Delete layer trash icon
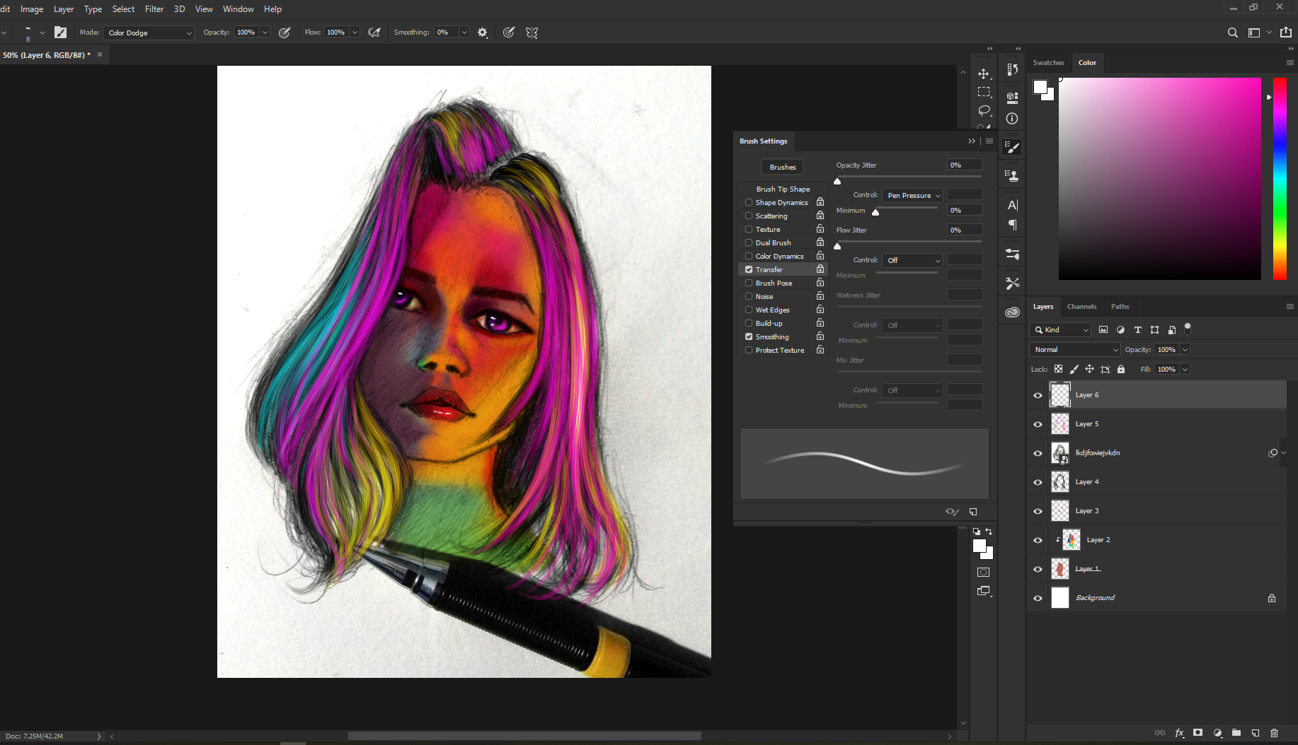The height and width of the screenshot is (745, 1298). point(1274,733)
